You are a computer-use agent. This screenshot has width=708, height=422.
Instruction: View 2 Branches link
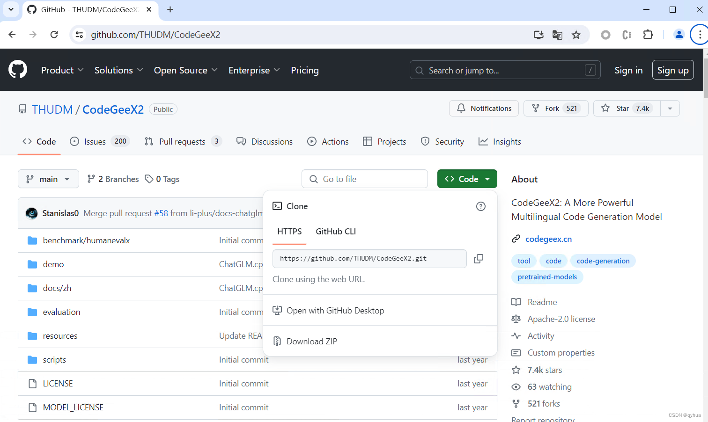point(113,179)
